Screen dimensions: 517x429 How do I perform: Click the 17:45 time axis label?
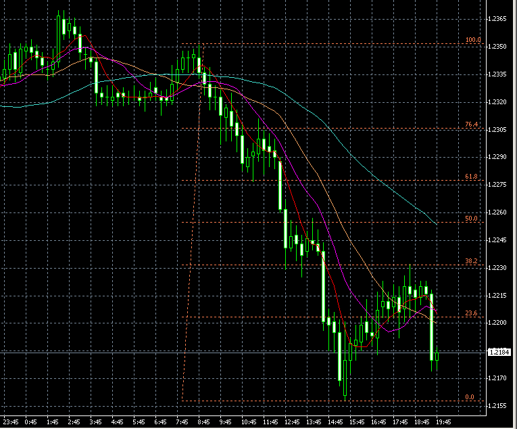[x=400, y=422]
